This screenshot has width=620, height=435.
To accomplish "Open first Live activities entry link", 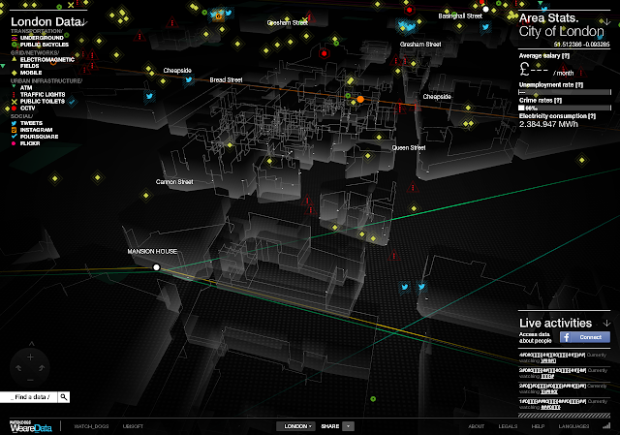I will click(548, 361).
